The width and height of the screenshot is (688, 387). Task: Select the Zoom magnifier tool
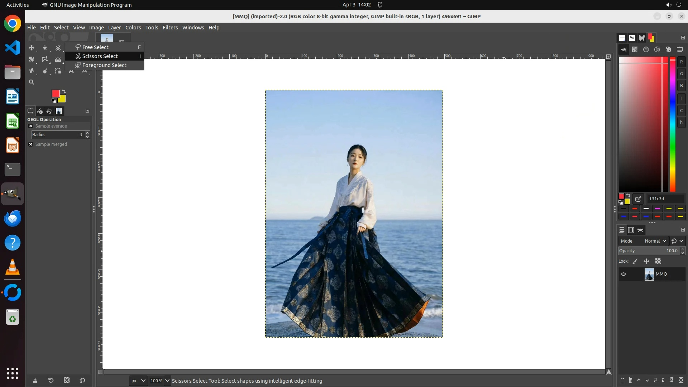[32, 82]
